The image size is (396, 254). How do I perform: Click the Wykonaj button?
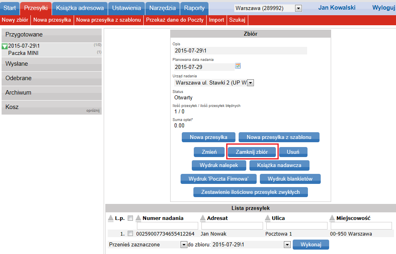click(x=311, y=245)
